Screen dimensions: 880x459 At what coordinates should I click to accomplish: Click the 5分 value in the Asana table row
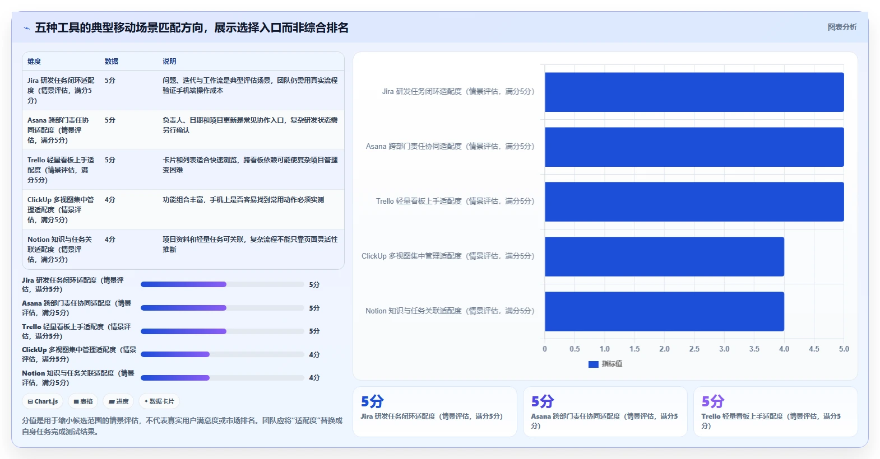[x=110, y=120]
